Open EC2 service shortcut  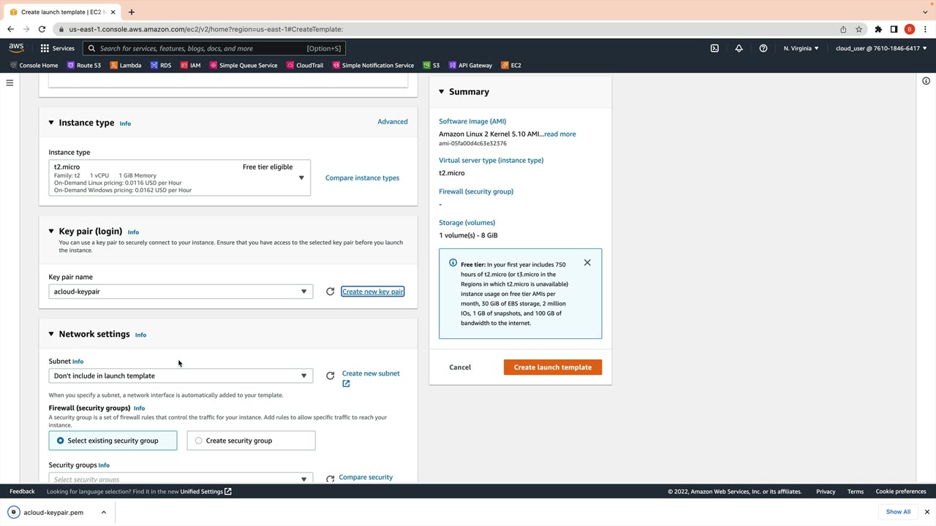511,65
